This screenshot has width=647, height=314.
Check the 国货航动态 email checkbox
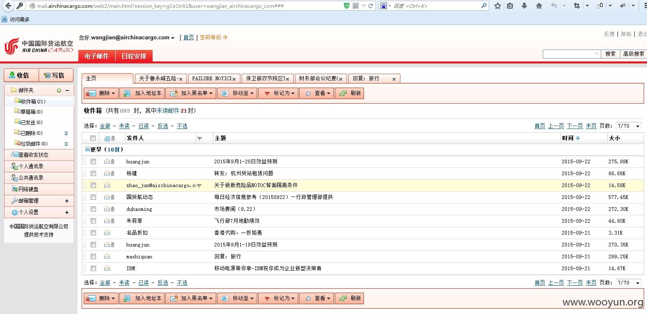click(x=93, y=197)
